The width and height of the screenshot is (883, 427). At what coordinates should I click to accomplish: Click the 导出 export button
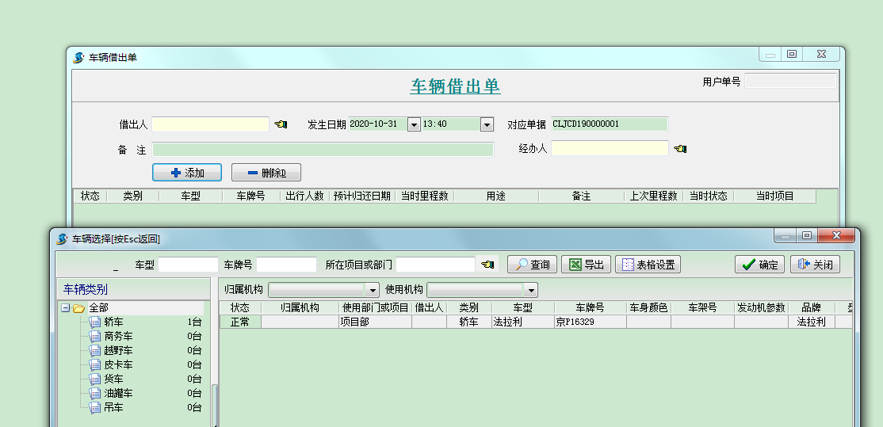pos(586,265)
